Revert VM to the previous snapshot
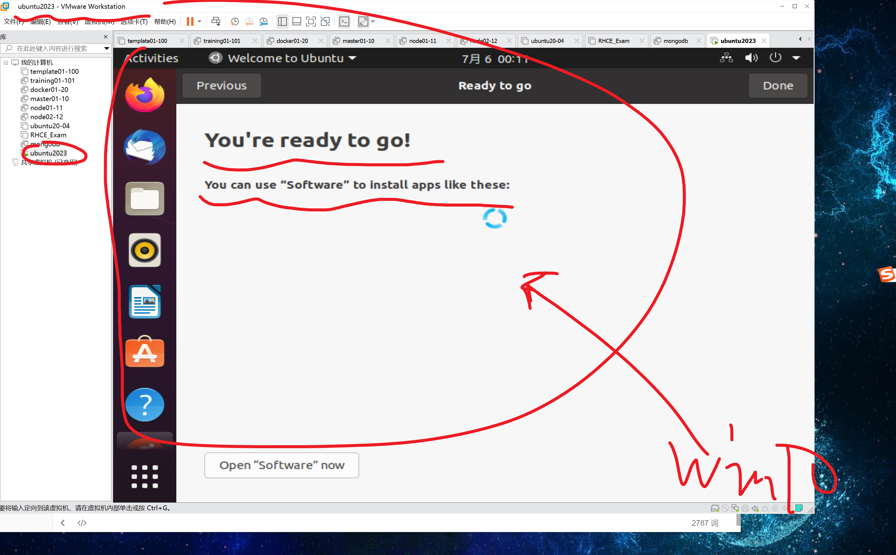 (249, 22)
